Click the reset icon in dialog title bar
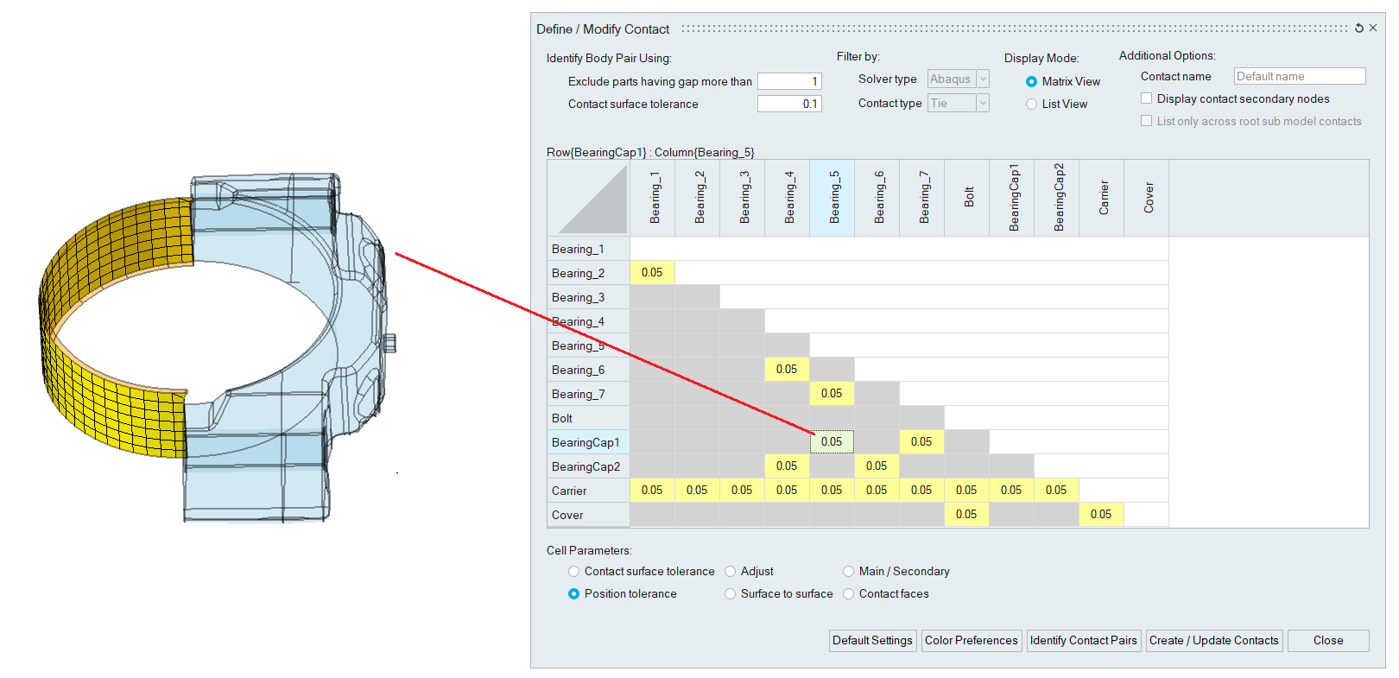The image size is (1399, 678). pos(1359,29)
